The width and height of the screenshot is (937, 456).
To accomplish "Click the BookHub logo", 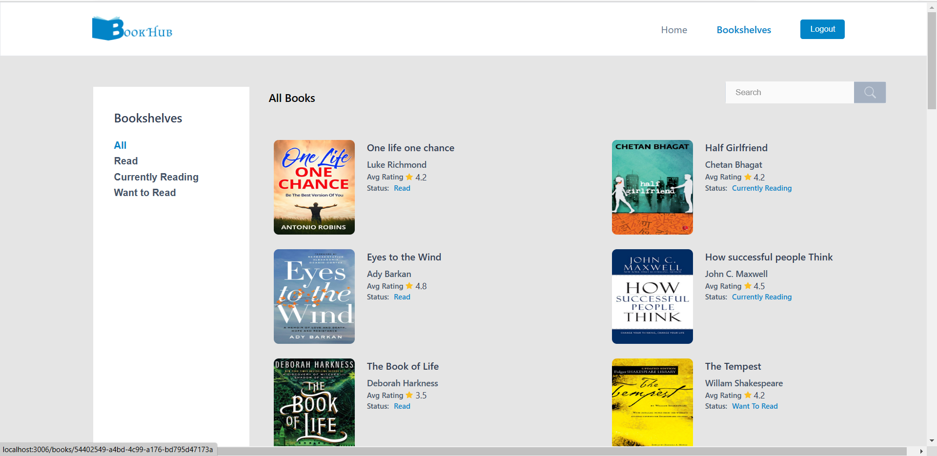I will coord(132,28).
